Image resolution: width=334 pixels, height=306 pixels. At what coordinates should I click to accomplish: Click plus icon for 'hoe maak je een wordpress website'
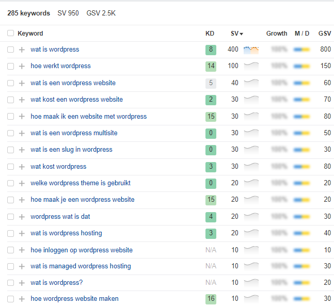22,200
